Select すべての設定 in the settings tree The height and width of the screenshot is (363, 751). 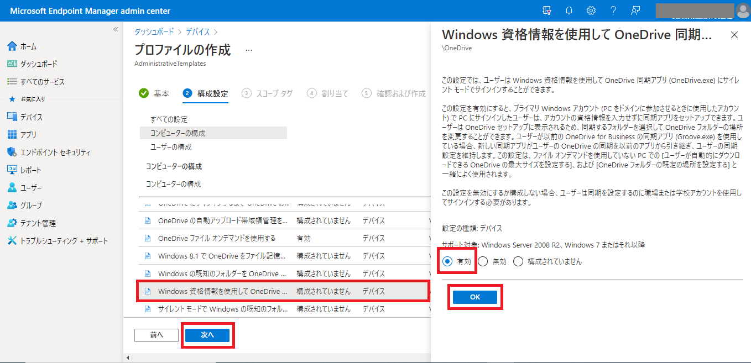(169, 119)
